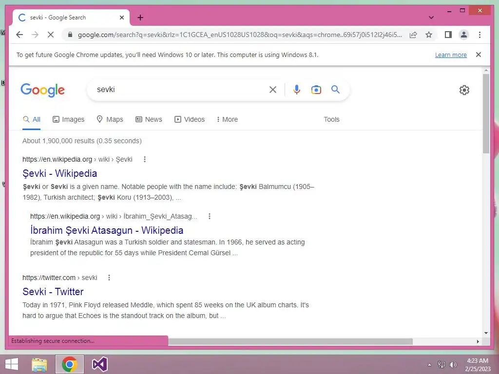The image size is (499, 374).
Task: Open options for İbrahim Şevki Atasagun result
Action: (x=209, y=216)
